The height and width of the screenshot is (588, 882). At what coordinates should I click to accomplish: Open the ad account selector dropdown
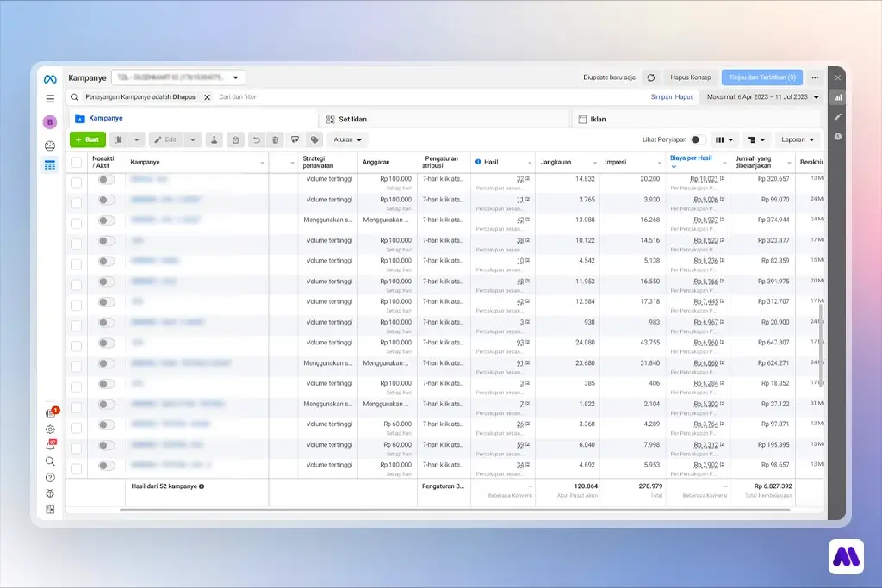point(177,77)
